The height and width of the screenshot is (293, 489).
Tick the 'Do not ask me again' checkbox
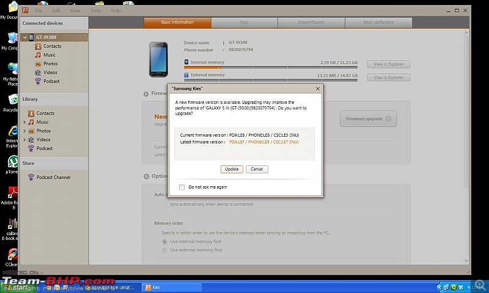pos(182,187)
